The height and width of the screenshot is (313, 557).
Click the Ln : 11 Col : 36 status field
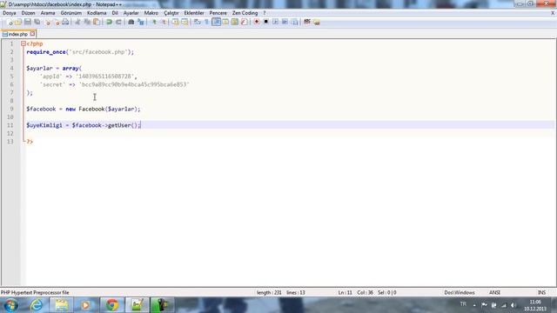coord(355,292)
